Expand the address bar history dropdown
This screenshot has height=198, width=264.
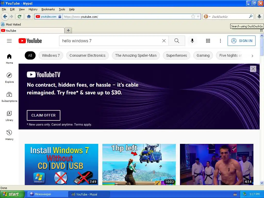pyautogui.click(x=198, y=16)
